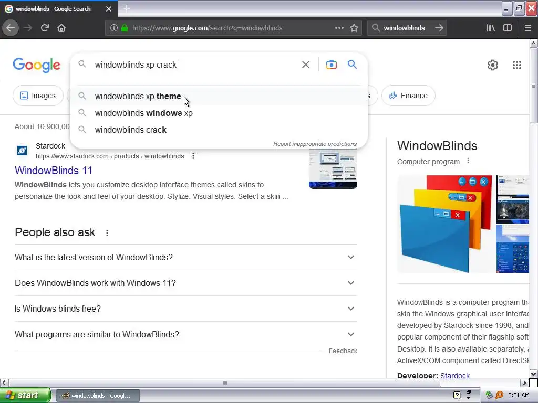Image resolution: width=538 pixels, height=403 pixels.
Task: Expand latest version of WindowBlinds question
Action: point(185,257)
